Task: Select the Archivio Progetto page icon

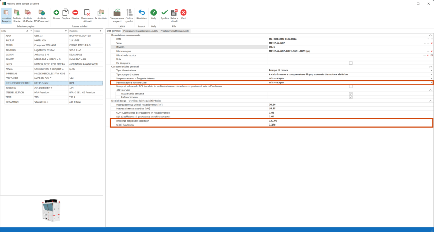Action: coord(6,13)
